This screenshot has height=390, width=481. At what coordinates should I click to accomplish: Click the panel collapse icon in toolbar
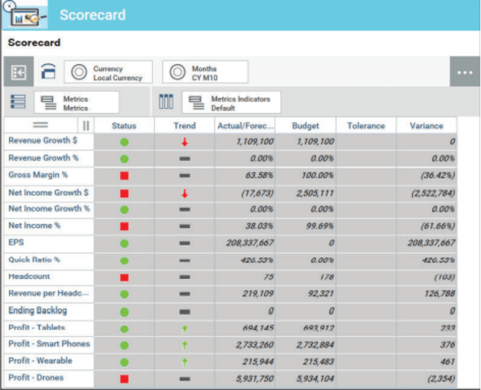18,72
